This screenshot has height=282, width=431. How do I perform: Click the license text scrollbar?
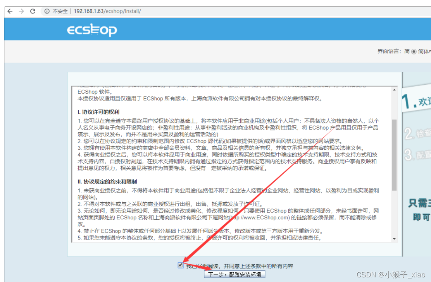(x=394, y=155)
